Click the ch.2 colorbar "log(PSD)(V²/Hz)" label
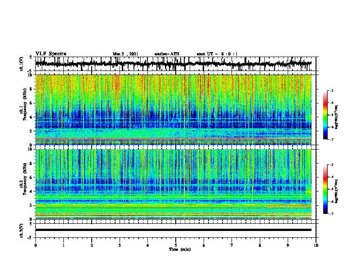The image size is (356, 275). tap(337, 191)
